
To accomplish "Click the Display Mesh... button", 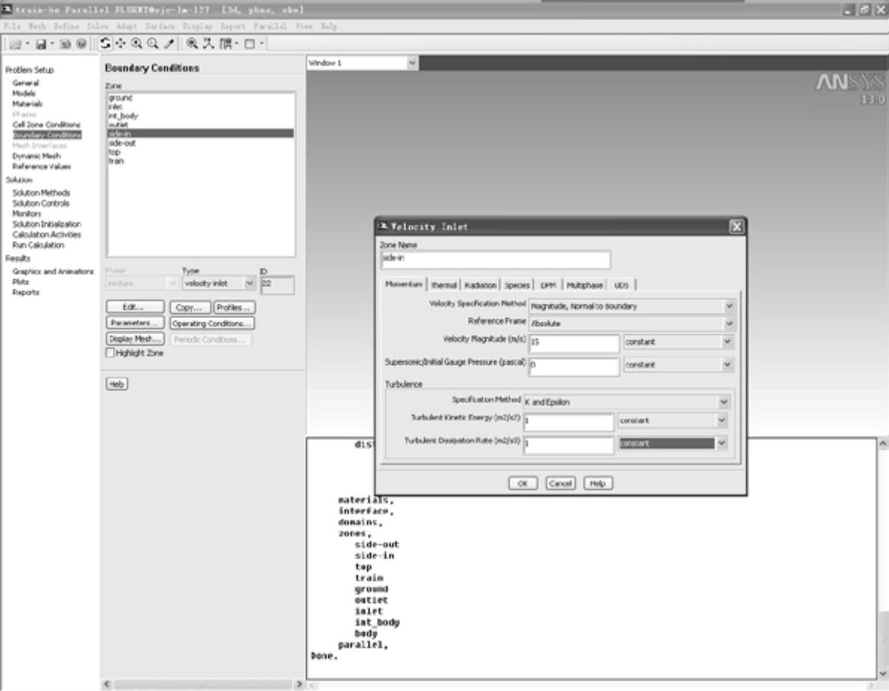I will 135,339.
